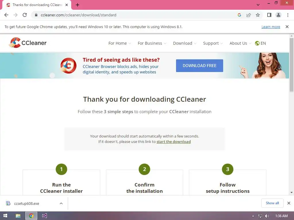Viewport: 294px width, 220px height.
Task: Open the Chrome three-dot menu
Action: [288, 15]
